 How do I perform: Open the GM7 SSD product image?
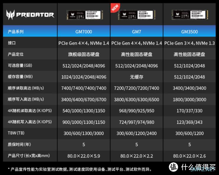136,15
